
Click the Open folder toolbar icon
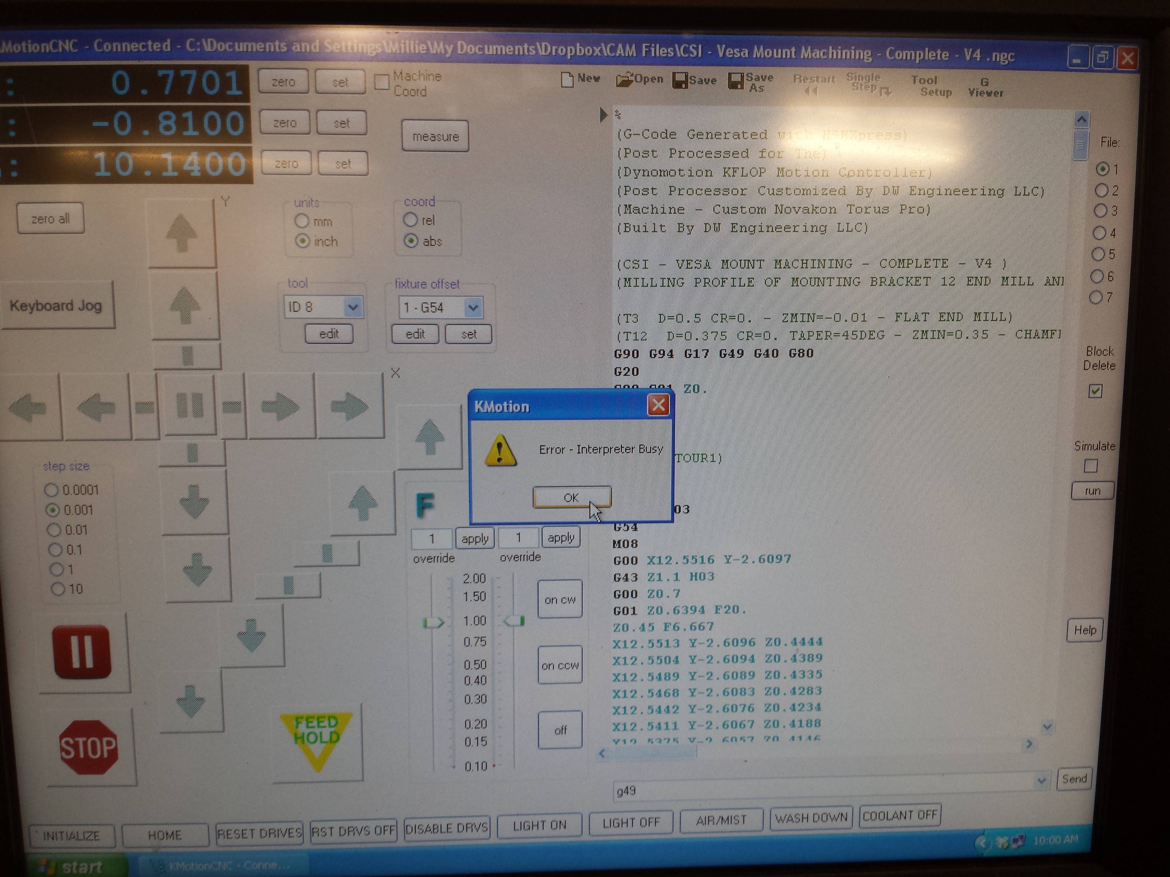tap(625, 80)
